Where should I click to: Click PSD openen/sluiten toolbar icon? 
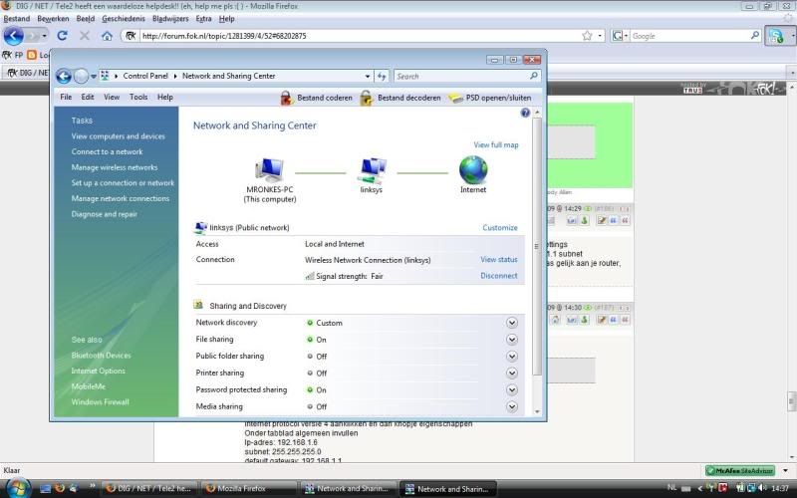[455, 98]
